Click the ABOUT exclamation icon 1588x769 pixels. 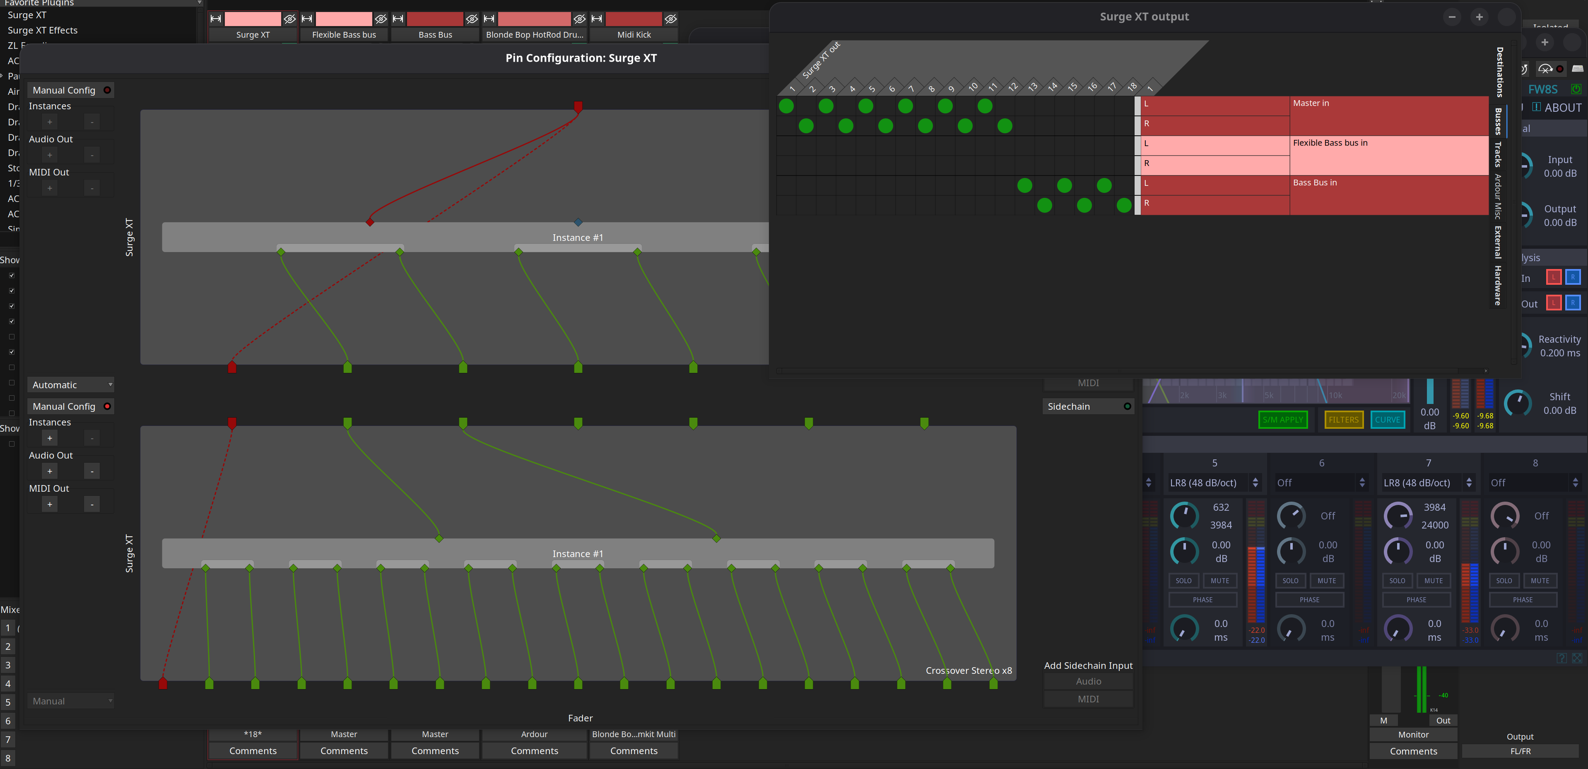pos(1536,107)
